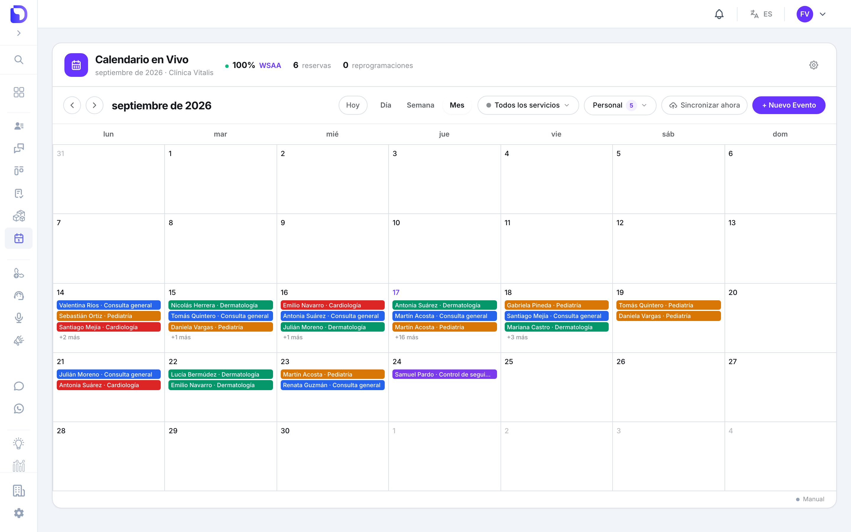
Task: Click the Hoy button
Action: tap(353, 105)
